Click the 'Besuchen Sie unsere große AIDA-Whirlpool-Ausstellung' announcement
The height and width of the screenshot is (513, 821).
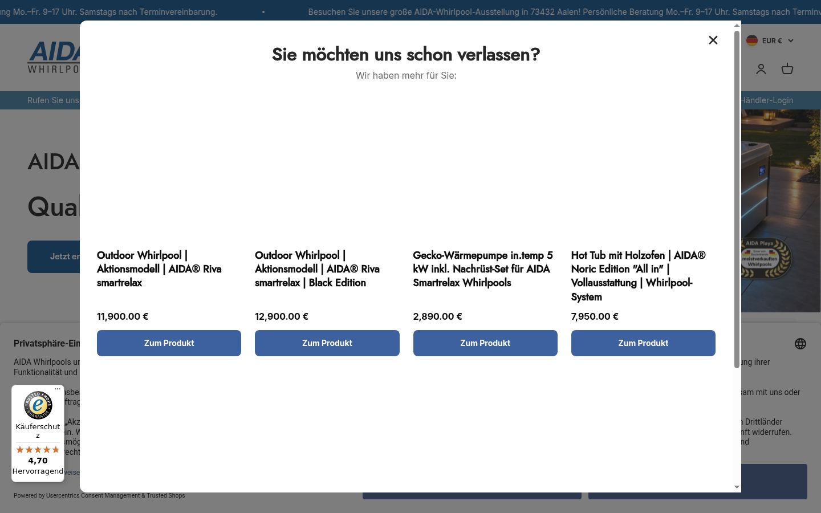(564, 12)
